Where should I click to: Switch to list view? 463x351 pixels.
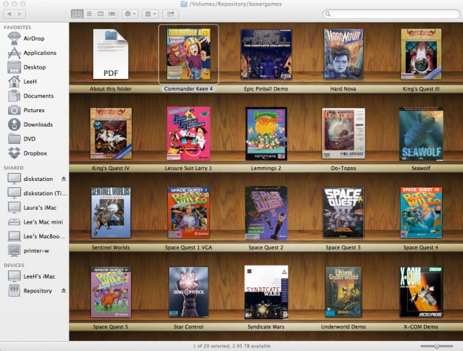point(89,14)
